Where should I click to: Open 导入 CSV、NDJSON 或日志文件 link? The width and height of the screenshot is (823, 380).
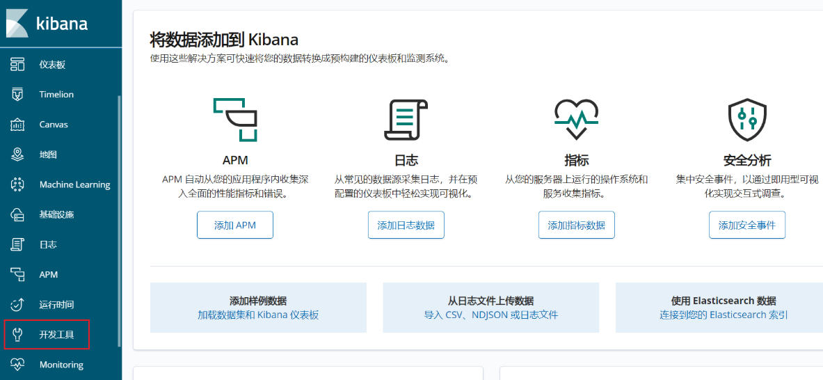(490, 315)
